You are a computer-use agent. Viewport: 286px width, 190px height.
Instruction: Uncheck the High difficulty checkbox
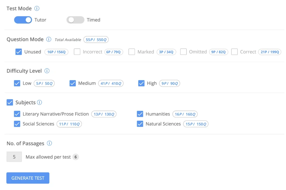(141, 83)
